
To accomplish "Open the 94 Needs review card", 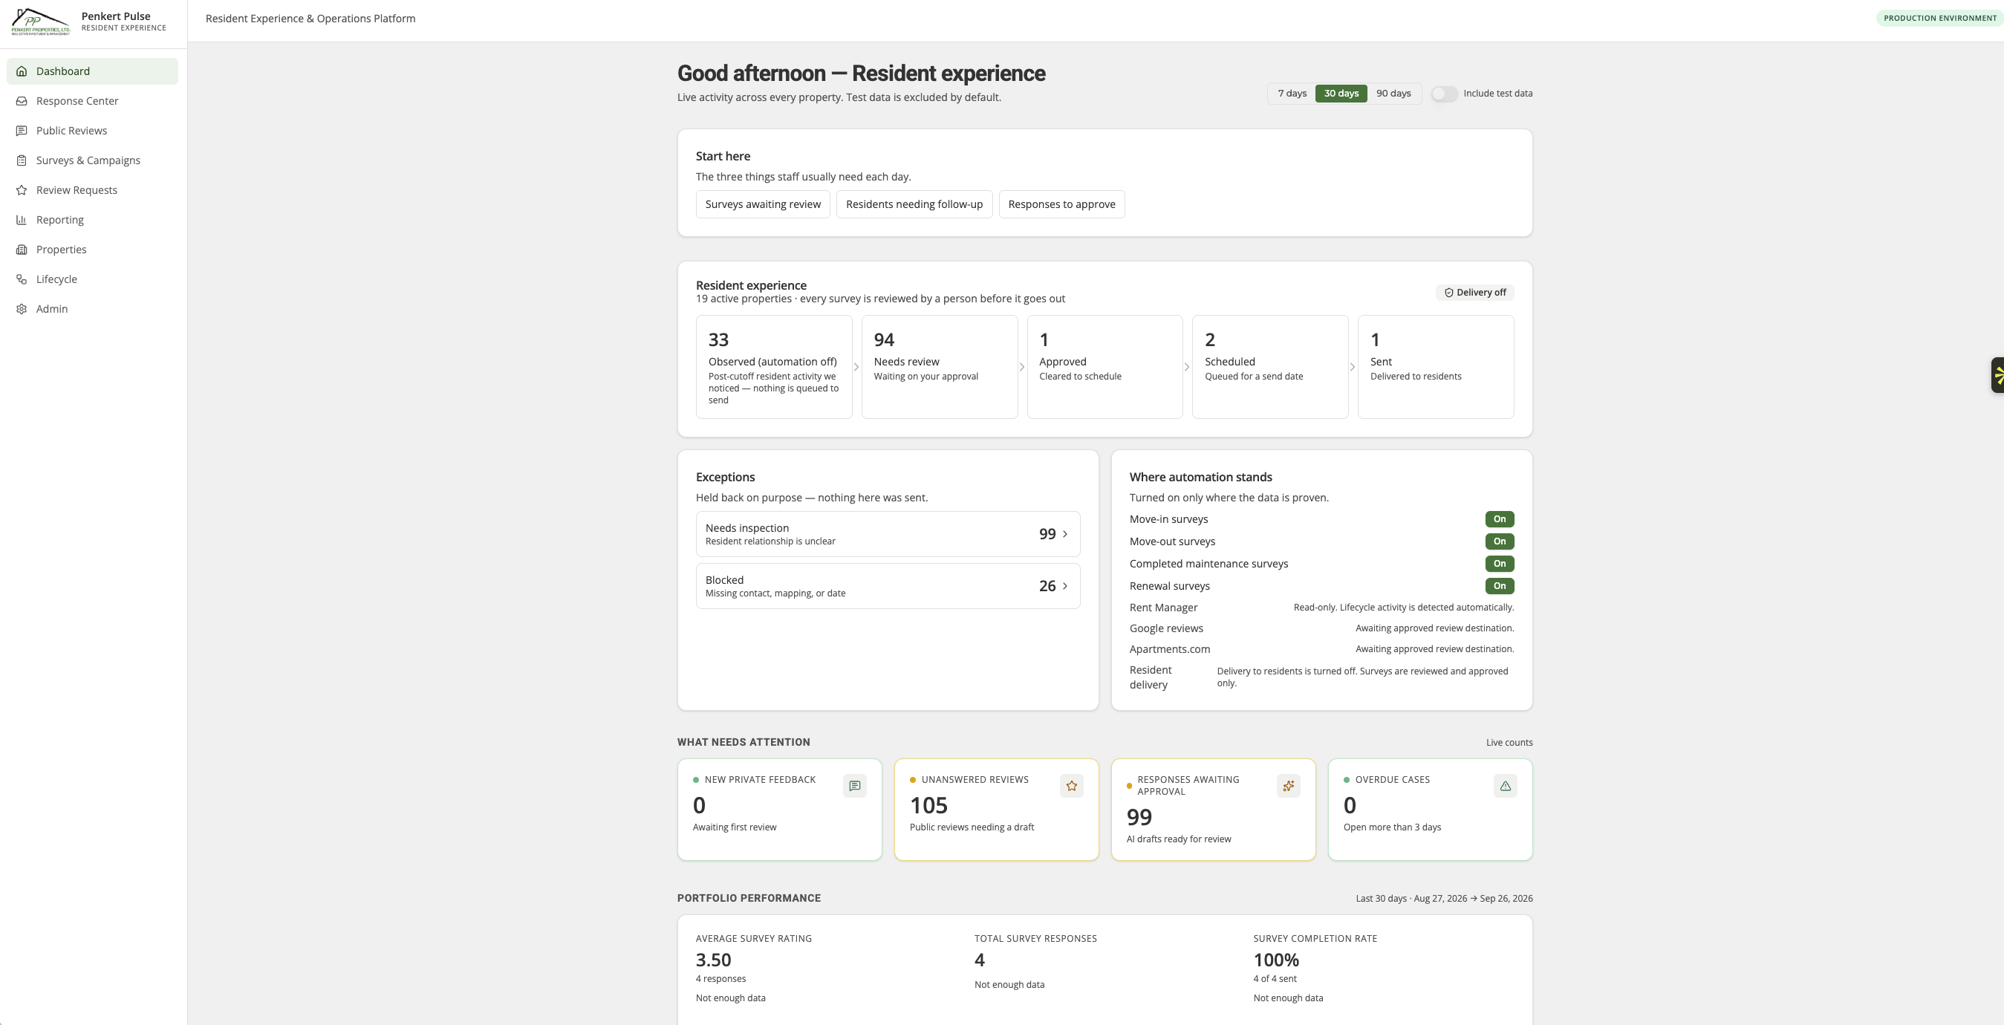I will [x=939, y=367].
